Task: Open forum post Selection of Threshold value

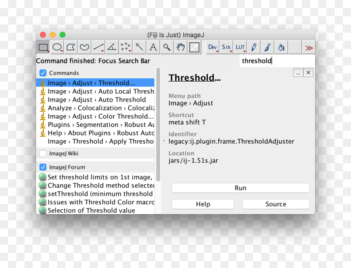Action: [x=95, y=210]
